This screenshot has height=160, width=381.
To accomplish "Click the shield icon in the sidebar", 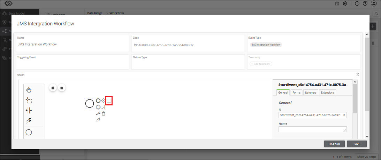I will pyautogui.click(x=4, y=22).
